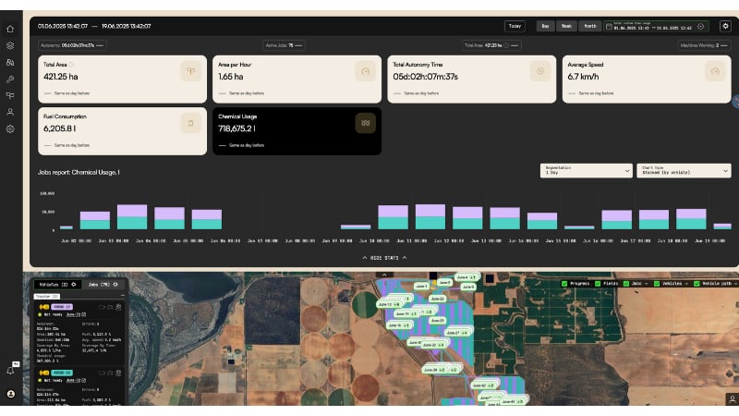Toggle the Progress checkbox on the map

(564, 284)
